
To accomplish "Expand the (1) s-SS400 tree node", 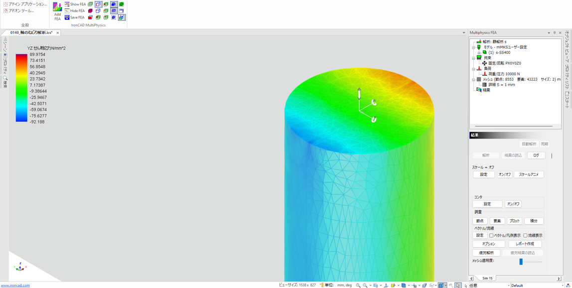I will click(x=479, y=53).
